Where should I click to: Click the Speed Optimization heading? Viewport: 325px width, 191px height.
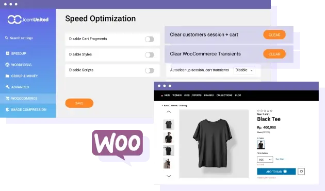tap(100, 18)
